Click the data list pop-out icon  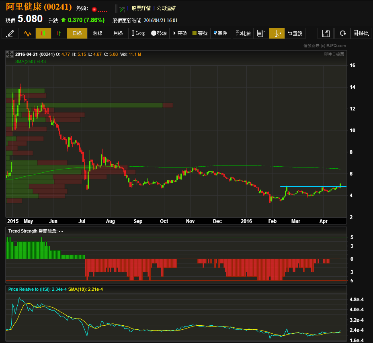(x=261, y=33)
